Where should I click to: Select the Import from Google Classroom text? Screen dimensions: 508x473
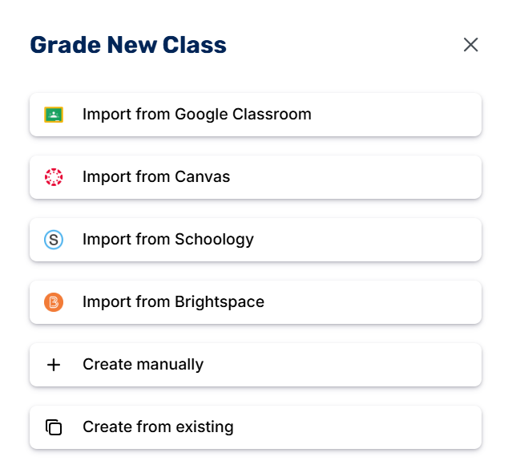(x=196, y=115)
